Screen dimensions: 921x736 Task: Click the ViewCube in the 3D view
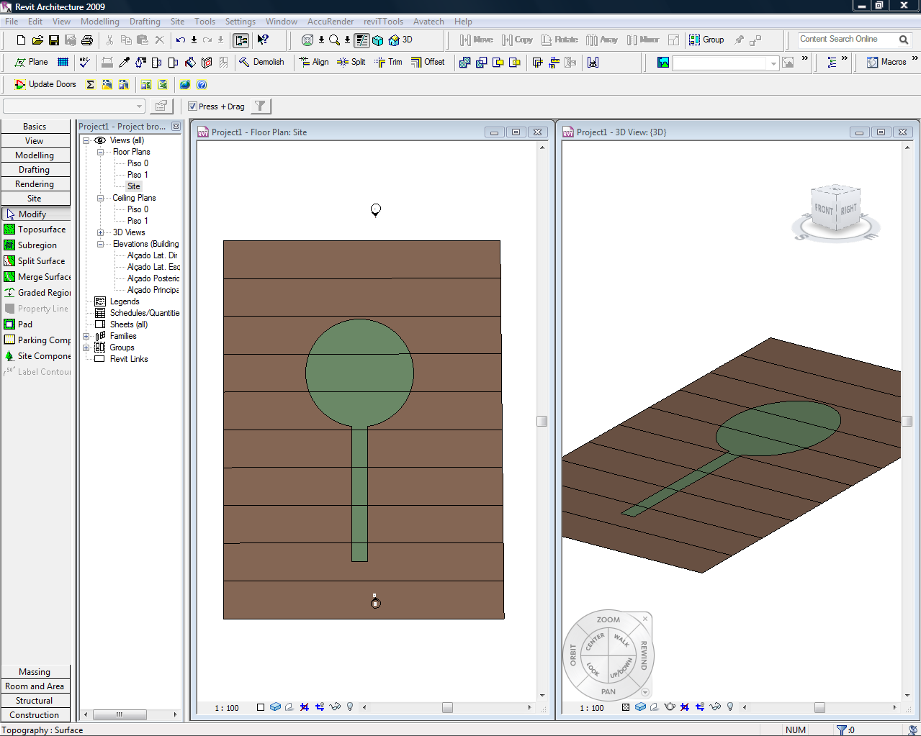835,209
